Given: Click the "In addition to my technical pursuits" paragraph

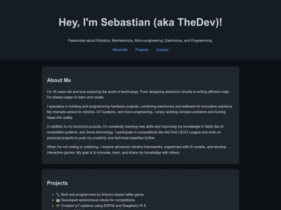Looking at the screenshot, I should (136, 132).
